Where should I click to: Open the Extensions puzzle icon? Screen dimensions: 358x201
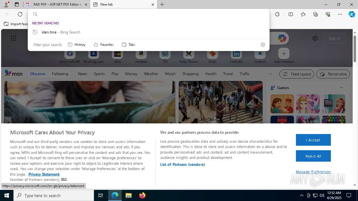coord(277,14)
